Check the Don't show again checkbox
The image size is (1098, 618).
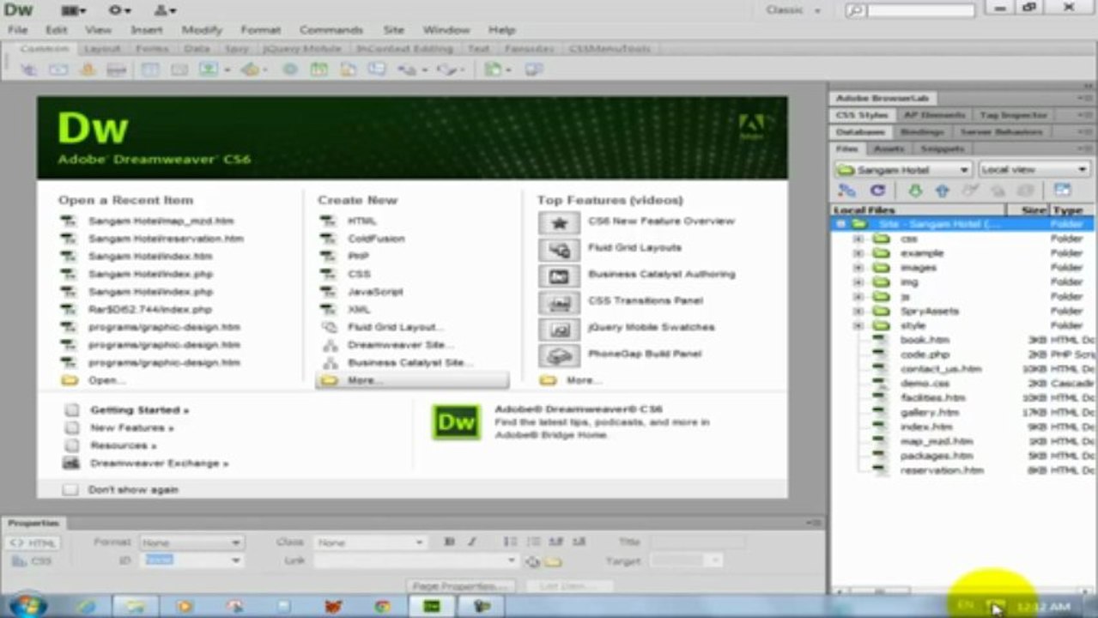click(x=70, y=490)
